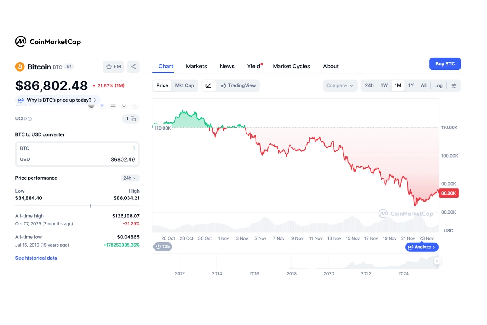The height and width of the screenshot is (325, 487).
Task: Open the 24h price performance dropdown
Action: (130, 178)
